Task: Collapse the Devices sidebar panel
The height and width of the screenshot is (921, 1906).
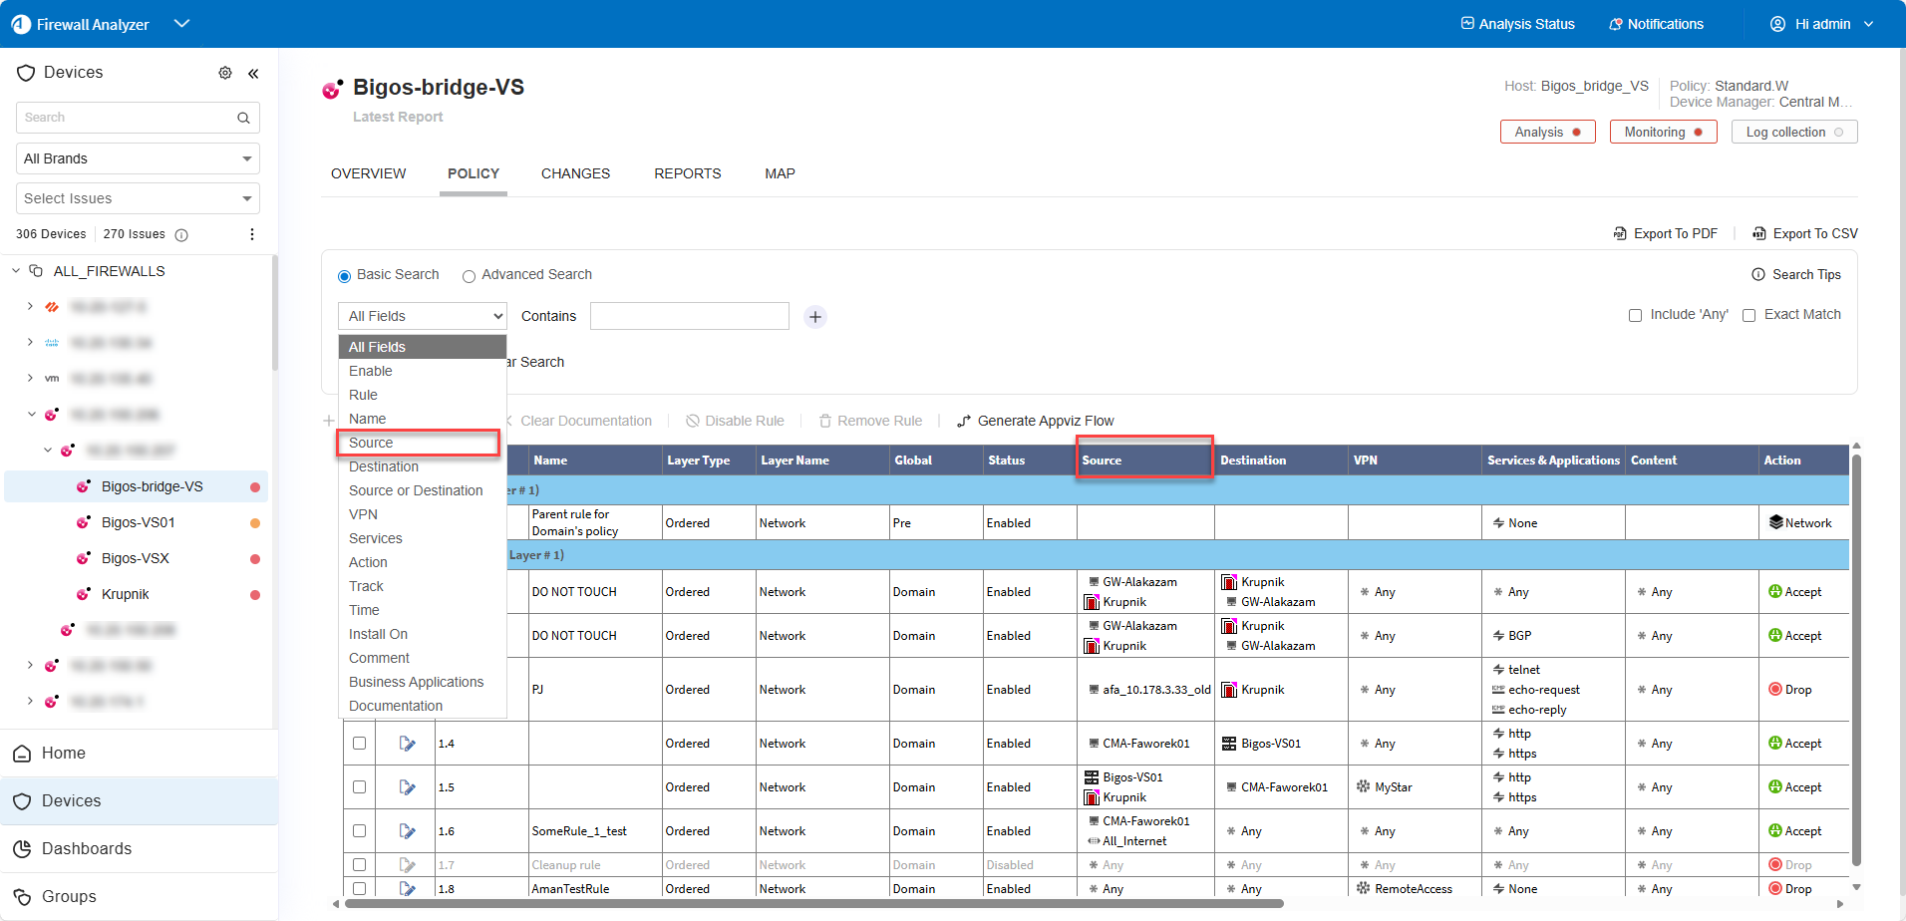Action: [x=253, y=73]
